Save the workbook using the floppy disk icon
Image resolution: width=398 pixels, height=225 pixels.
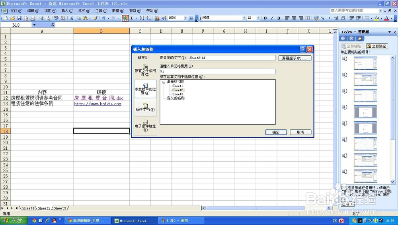[19, 18]
